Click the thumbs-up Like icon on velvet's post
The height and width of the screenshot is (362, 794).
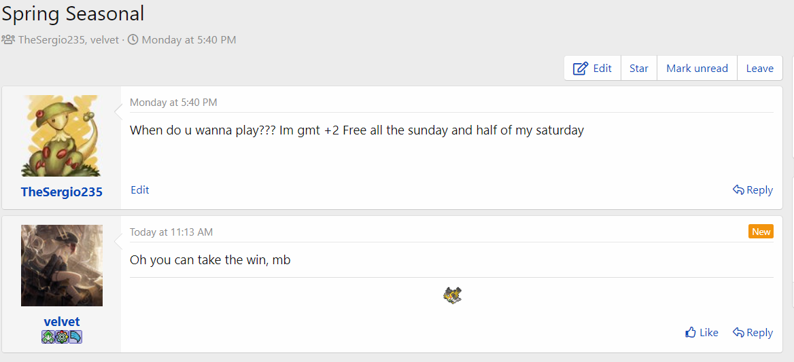pyautogui.click(x=690, y=333)
